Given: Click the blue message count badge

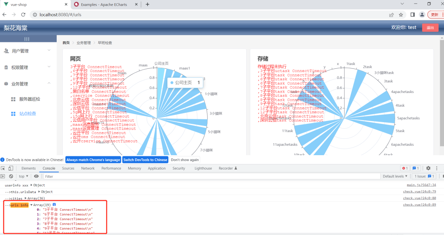Looking at the screenshot, I should [415, 168].
